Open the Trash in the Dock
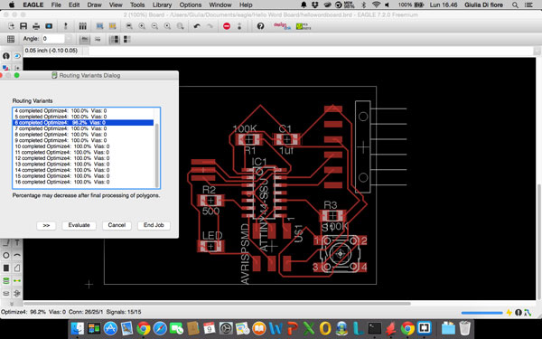Screen dimensions: 542x339 465,328
